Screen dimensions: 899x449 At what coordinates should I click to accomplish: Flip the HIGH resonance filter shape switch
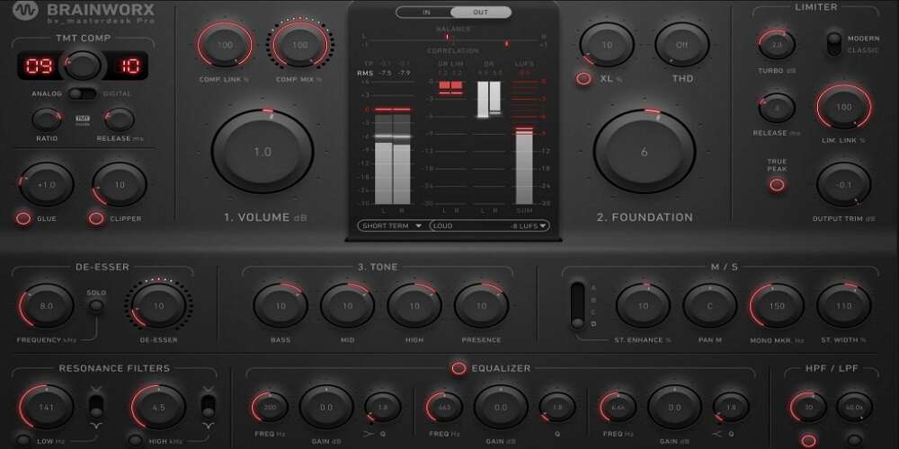point(209,406)
